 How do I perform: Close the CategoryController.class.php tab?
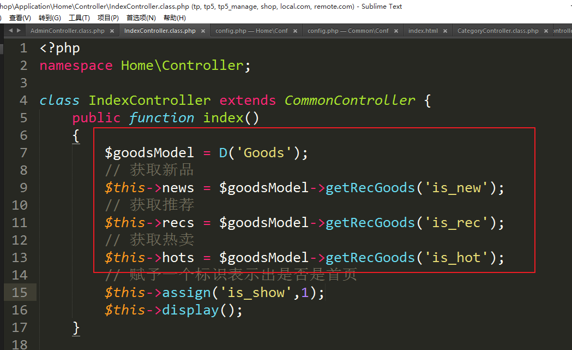click(546, 31)
